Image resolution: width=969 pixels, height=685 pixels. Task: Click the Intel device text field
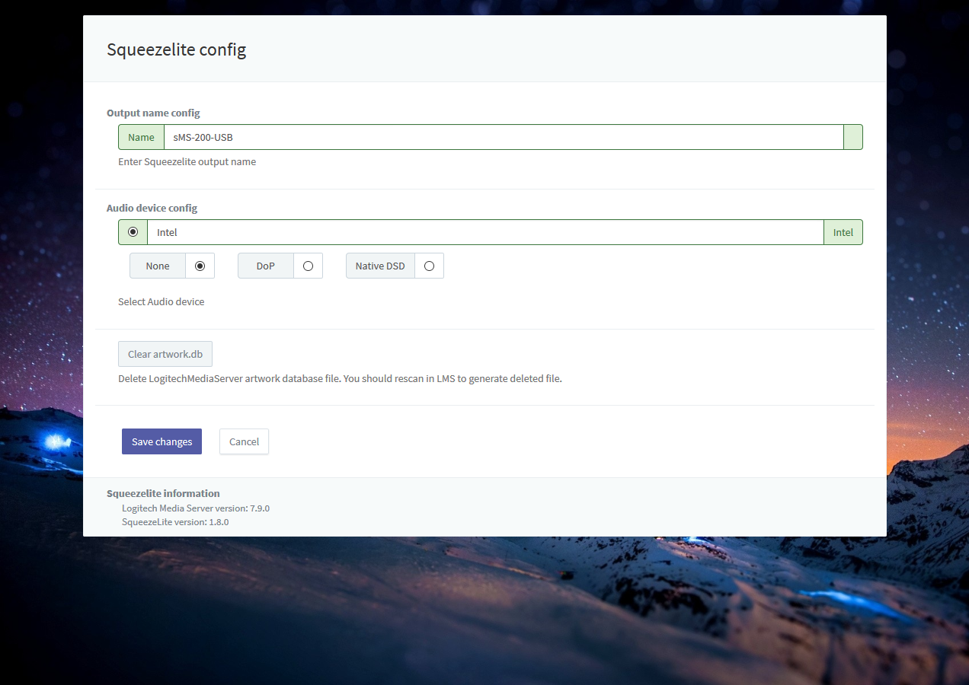coord(484,232)
